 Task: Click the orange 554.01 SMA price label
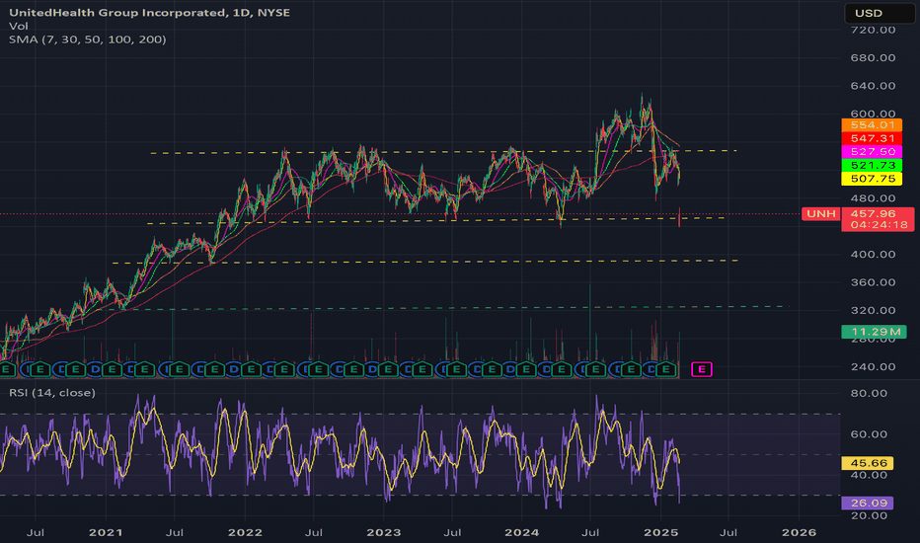[872, 125]
